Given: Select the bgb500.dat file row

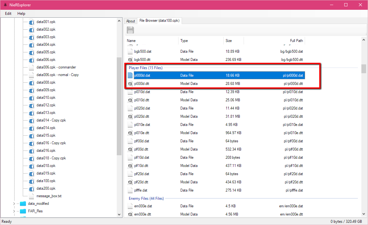Looking at the screenshot, I should [216, 51].
